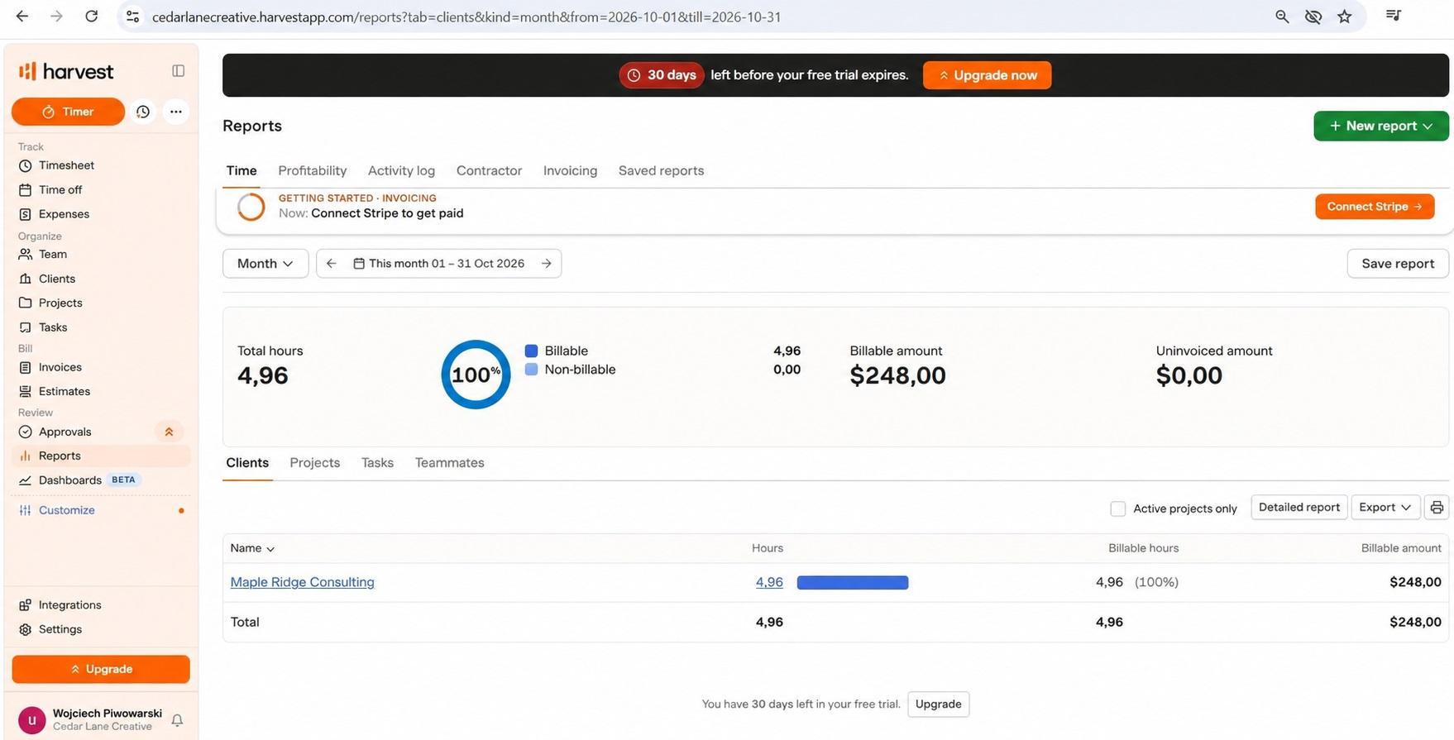1454x740 pixels.
Task: Go to previous month arrow
Action: click(331, 264)
